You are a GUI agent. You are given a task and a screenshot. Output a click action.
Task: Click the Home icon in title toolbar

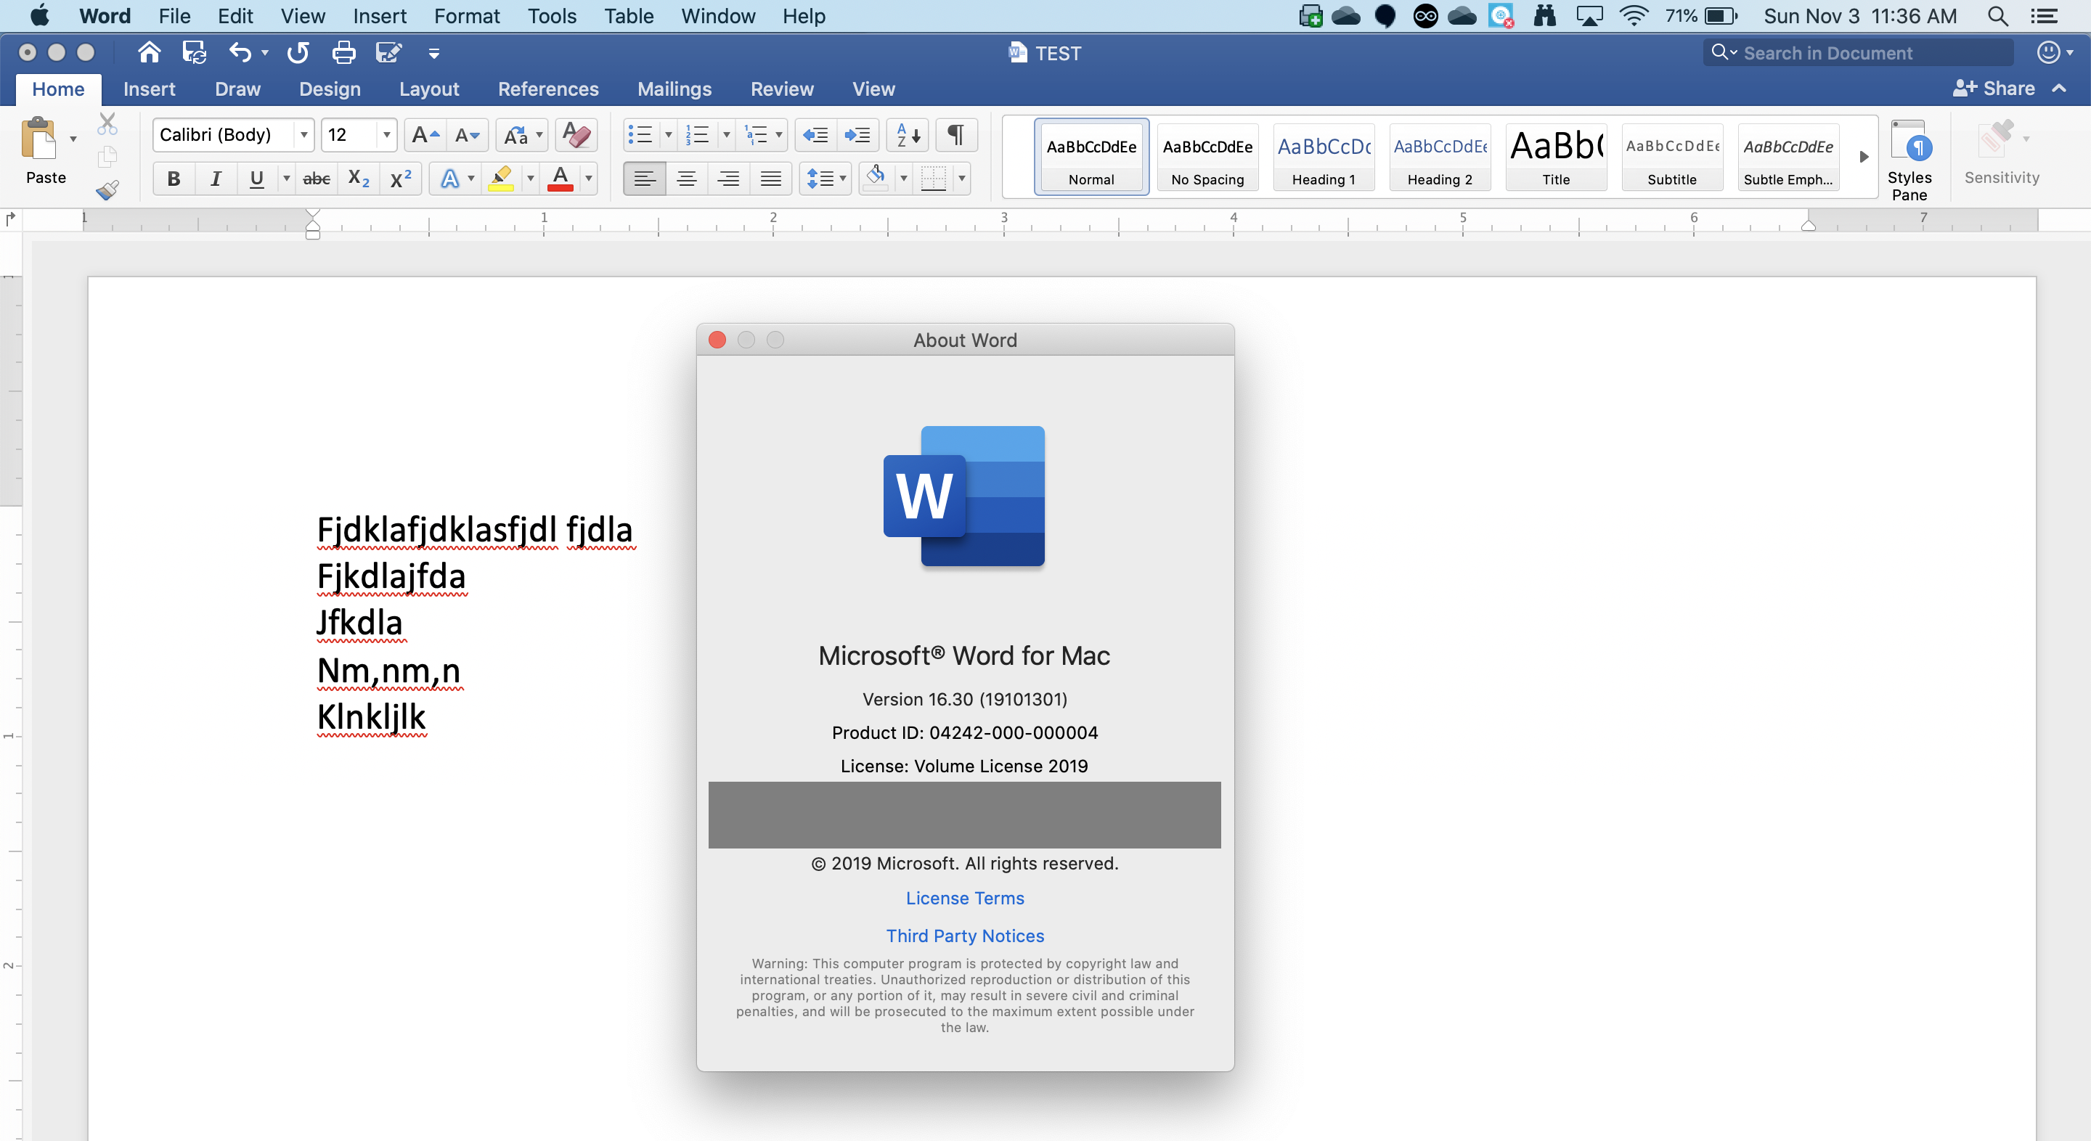click(149, 54)
